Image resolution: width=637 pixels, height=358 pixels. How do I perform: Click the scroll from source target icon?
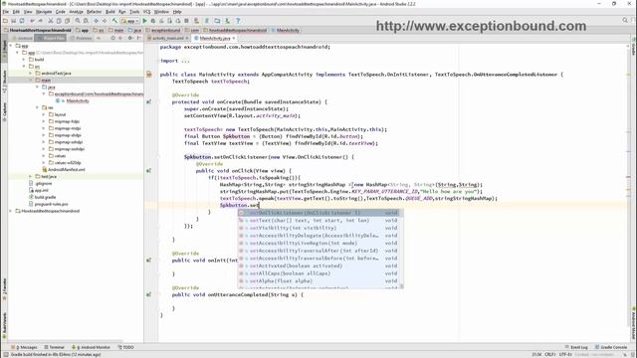pos(112,38)
